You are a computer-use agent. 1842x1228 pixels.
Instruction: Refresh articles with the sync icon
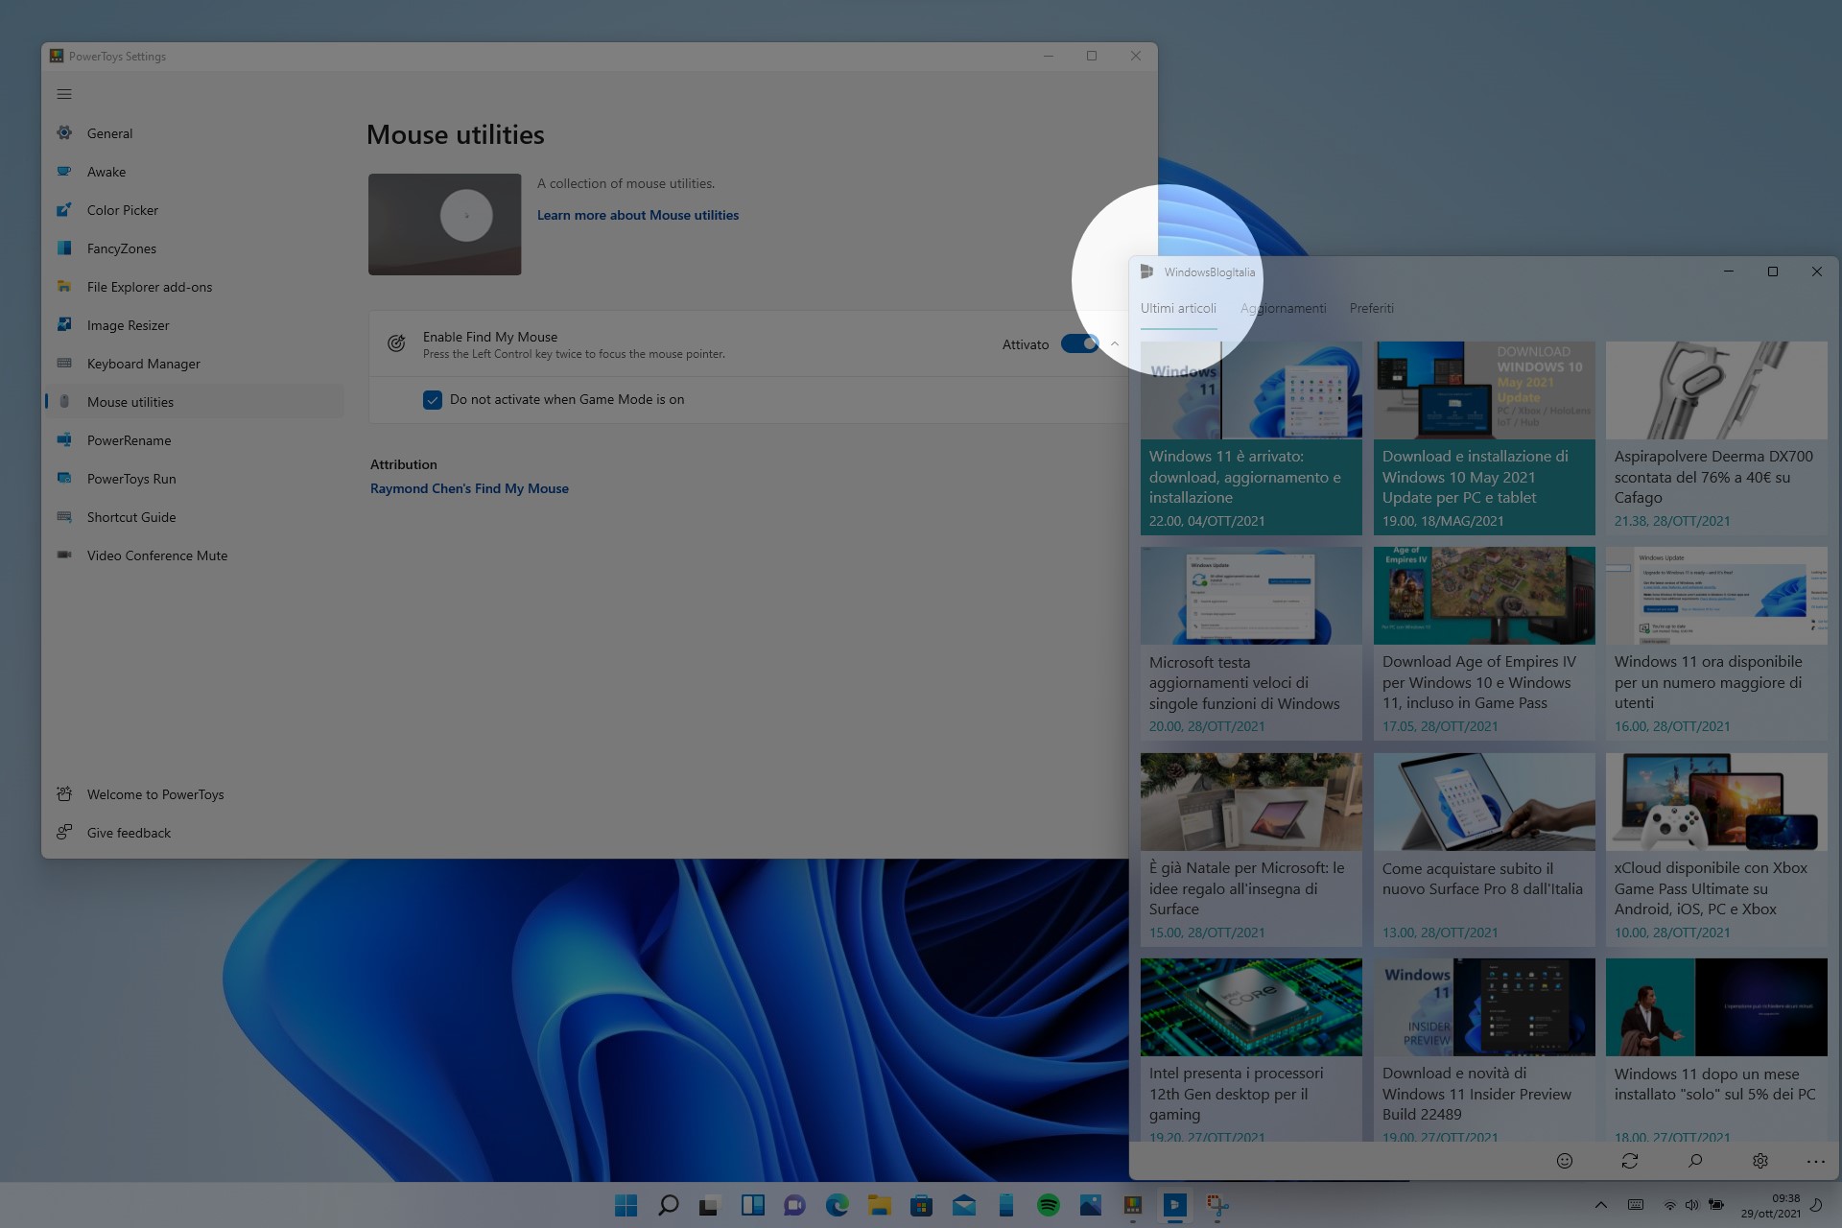[x=1630, y=1161]
